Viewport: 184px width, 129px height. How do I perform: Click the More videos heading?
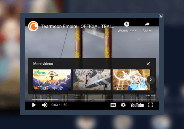click(x=43, y=64)
